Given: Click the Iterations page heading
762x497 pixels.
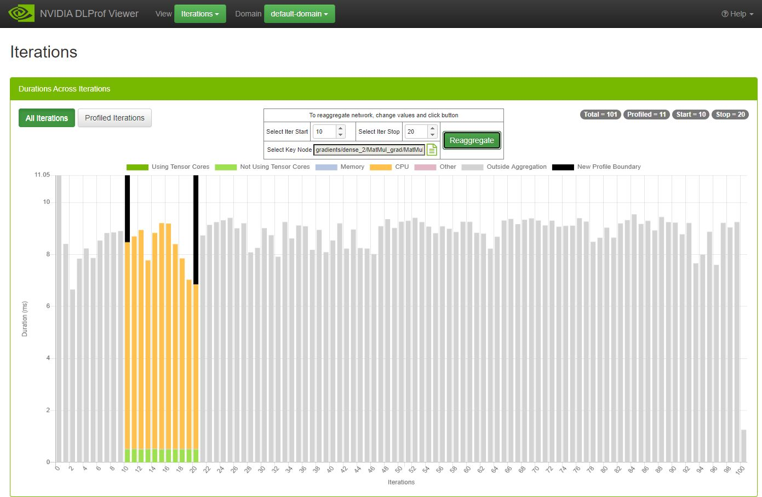Looking at the screenshot, I should pos(44,52).
